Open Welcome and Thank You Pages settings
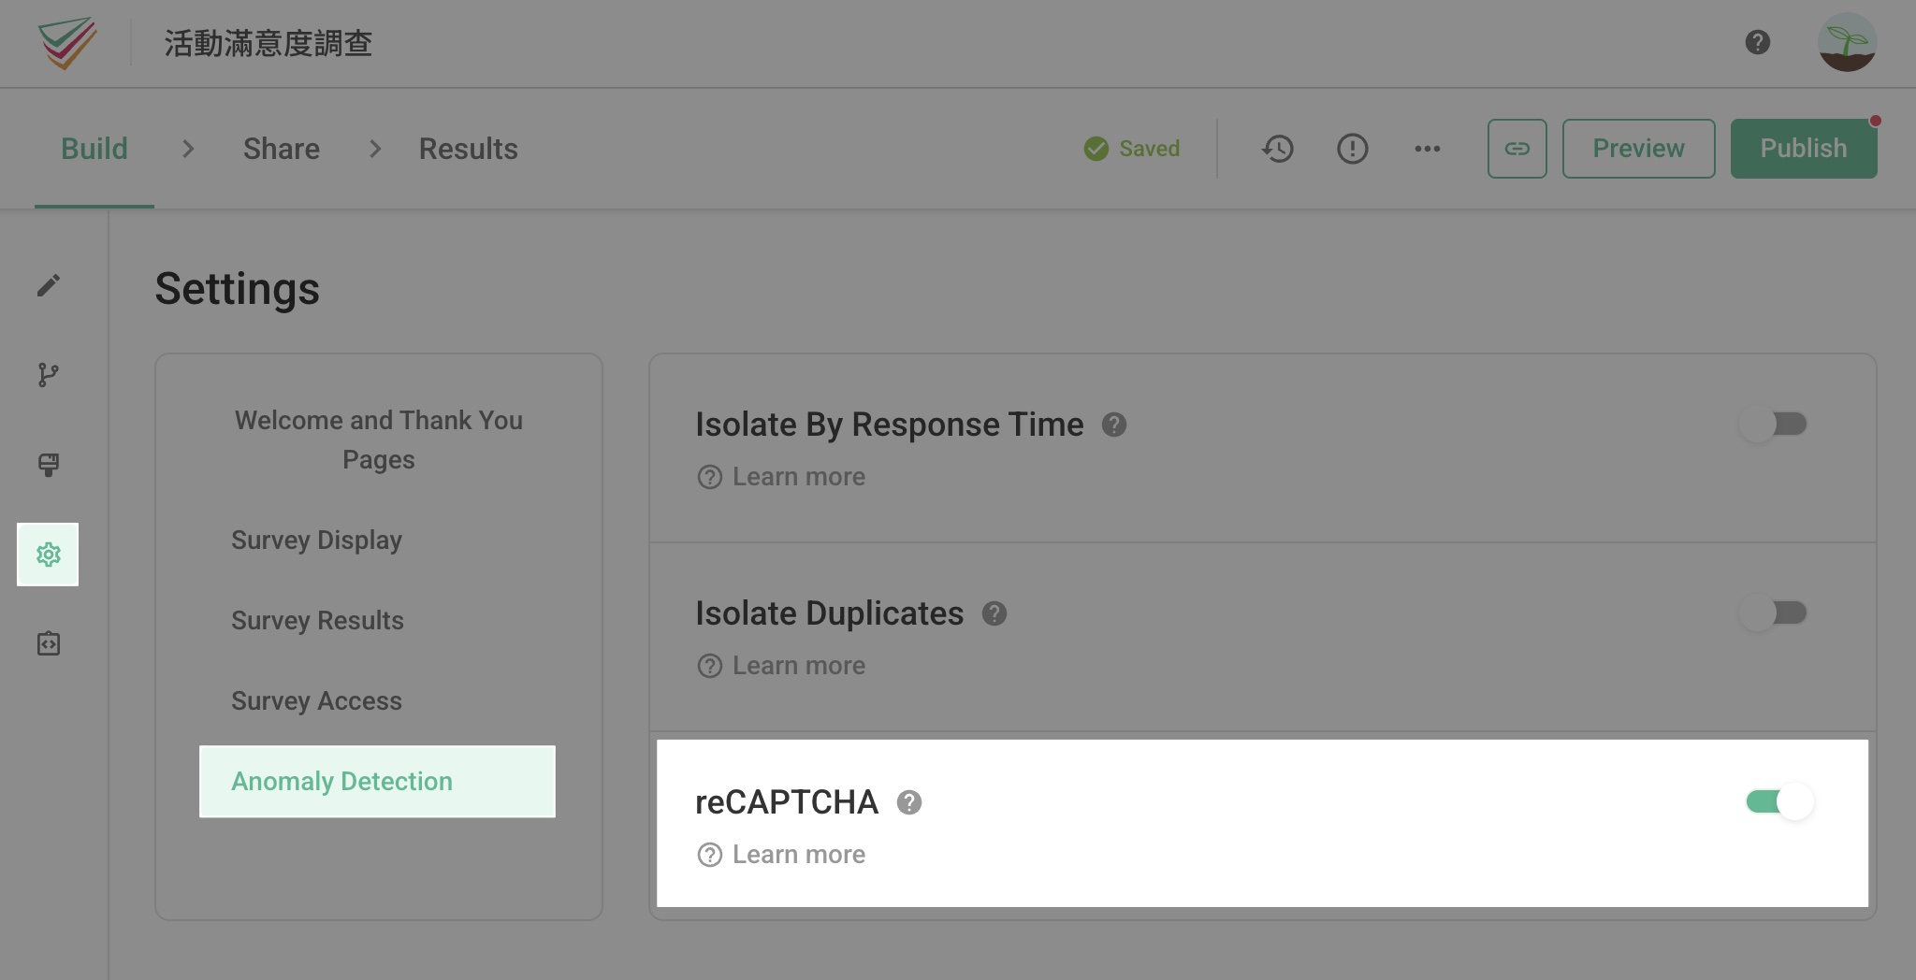 coord(378,440)
